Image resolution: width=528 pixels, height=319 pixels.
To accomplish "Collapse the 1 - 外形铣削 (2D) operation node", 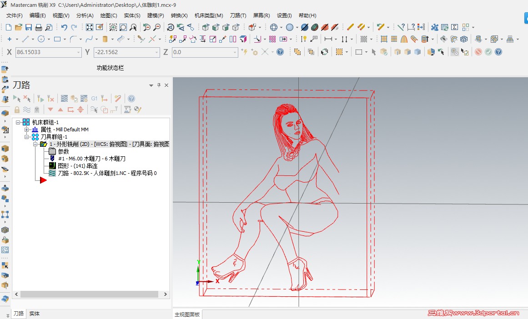I will click(35, 144).
